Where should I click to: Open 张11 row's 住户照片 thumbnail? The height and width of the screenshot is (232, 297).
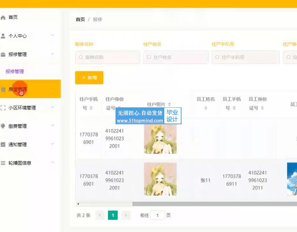[x=160, y=179]
